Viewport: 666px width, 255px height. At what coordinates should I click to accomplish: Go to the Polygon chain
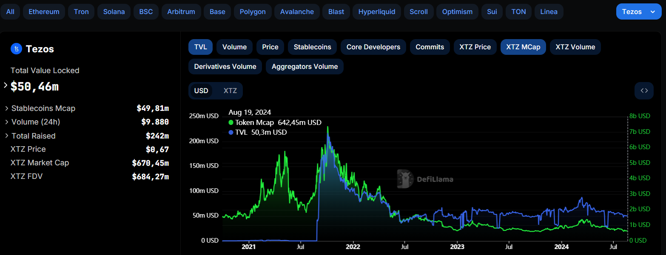[253, 11]
